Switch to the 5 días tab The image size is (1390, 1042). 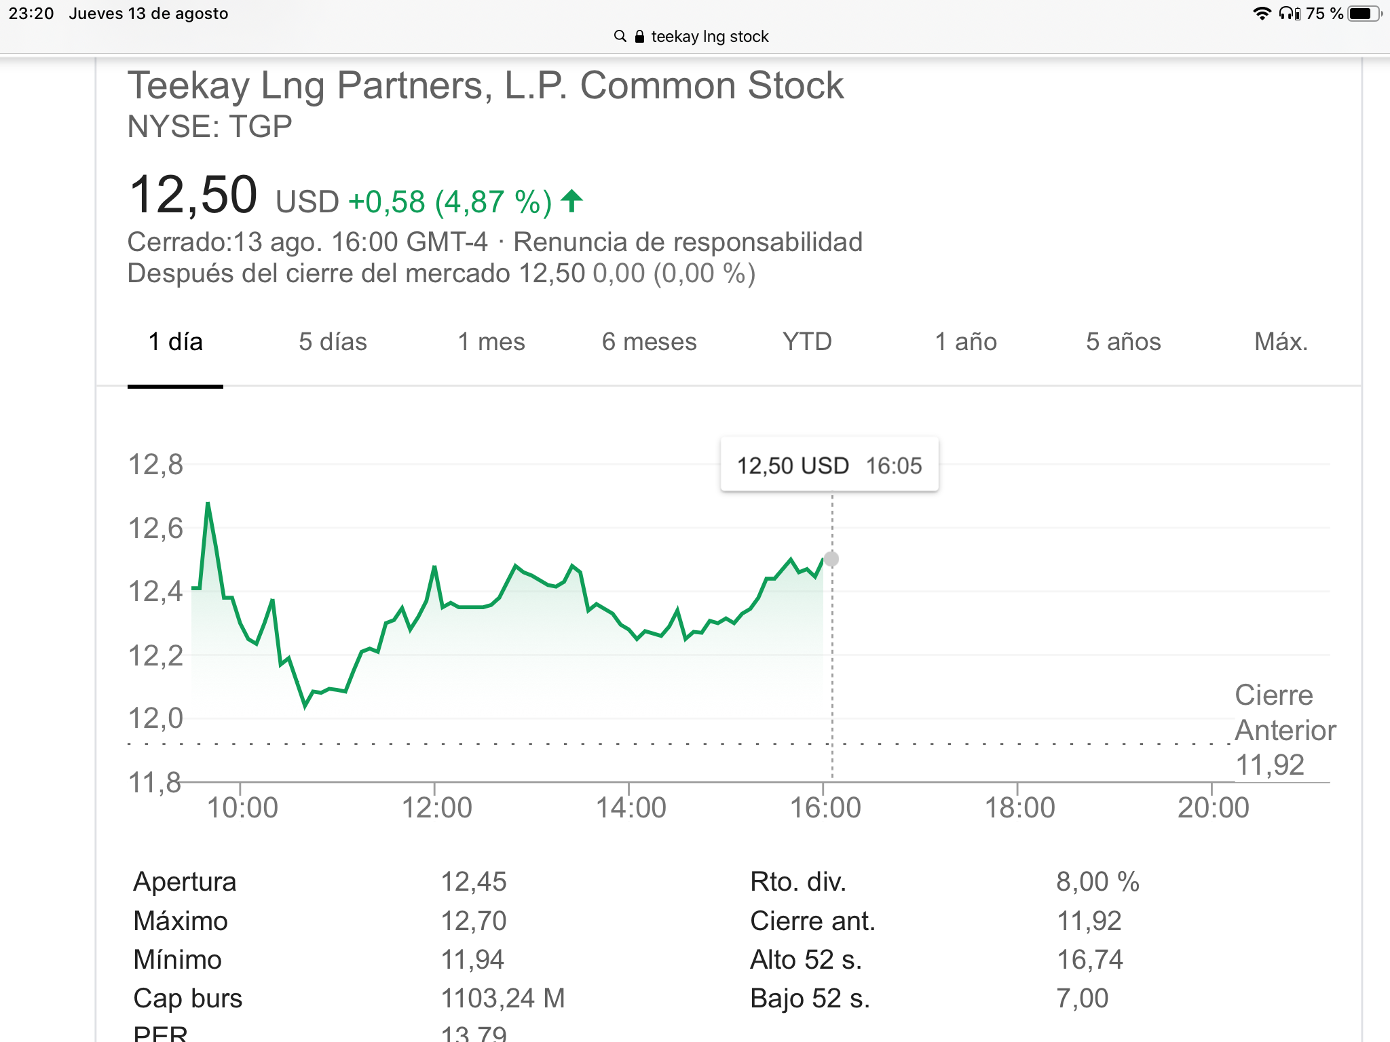[x=333, y=342]
